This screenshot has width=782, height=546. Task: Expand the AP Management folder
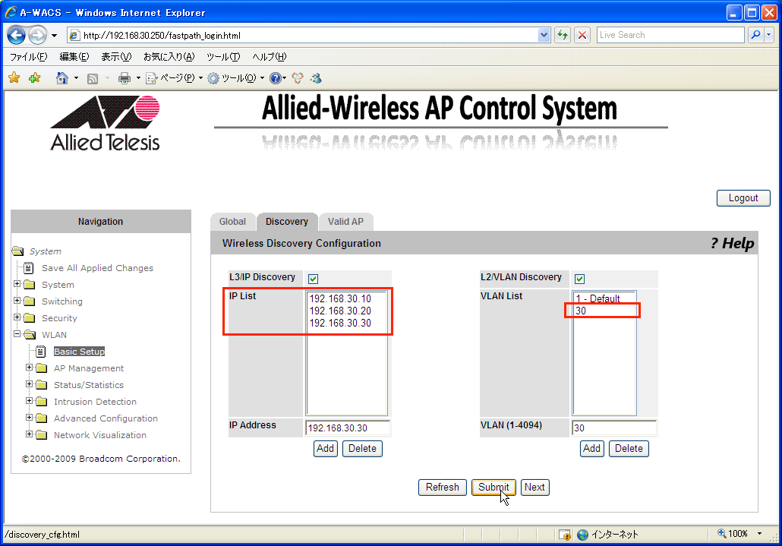[x=30, y=368]
